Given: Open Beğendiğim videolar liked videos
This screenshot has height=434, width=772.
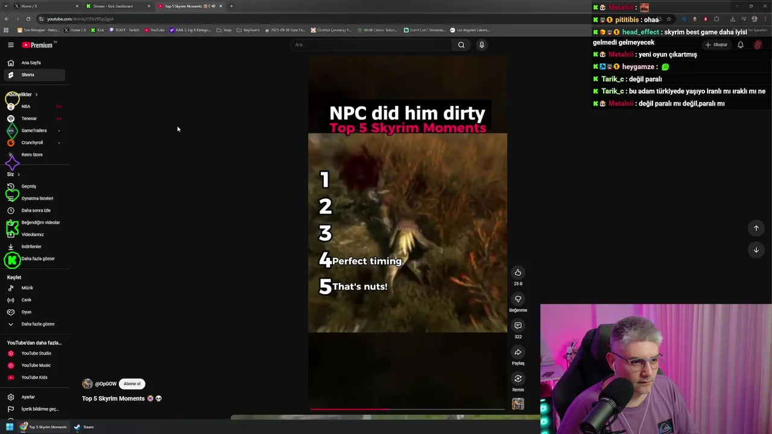Looking at the screenshot, I should [x=34, y=222].
